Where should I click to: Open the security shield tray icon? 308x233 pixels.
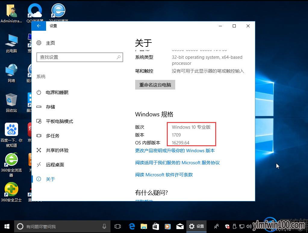tap(227, 226)
